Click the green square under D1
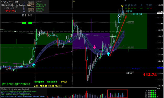This screenshot has height=98, width=164. click(24, 23)
